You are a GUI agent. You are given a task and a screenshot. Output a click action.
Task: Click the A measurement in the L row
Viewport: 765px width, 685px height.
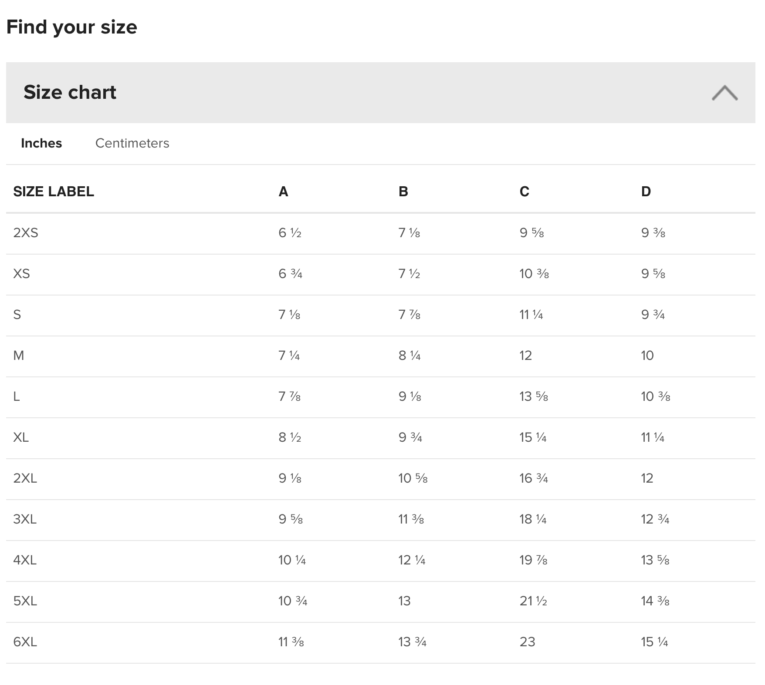click(x=289, y=396)
